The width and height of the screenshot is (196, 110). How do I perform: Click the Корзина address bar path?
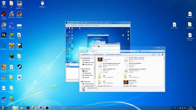[x=93, y=51]
